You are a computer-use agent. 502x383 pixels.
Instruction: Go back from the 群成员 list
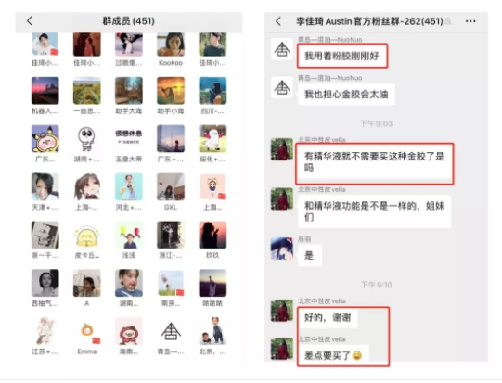[30, 21]
